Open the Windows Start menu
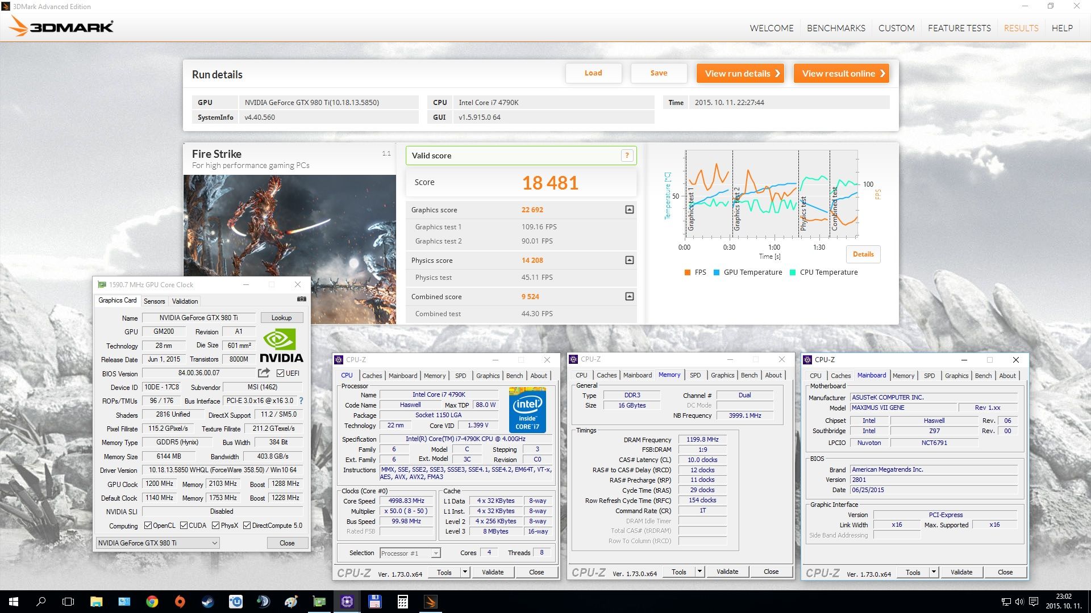Image resolution: width=1091 pixels, height=613 pixels. pyautogui.click(x=14, y=602)
